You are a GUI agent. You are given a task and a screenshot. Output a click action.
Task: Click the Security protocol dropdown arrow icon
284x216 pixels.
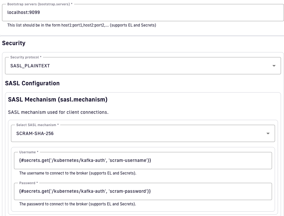click(x=274, y=66)
